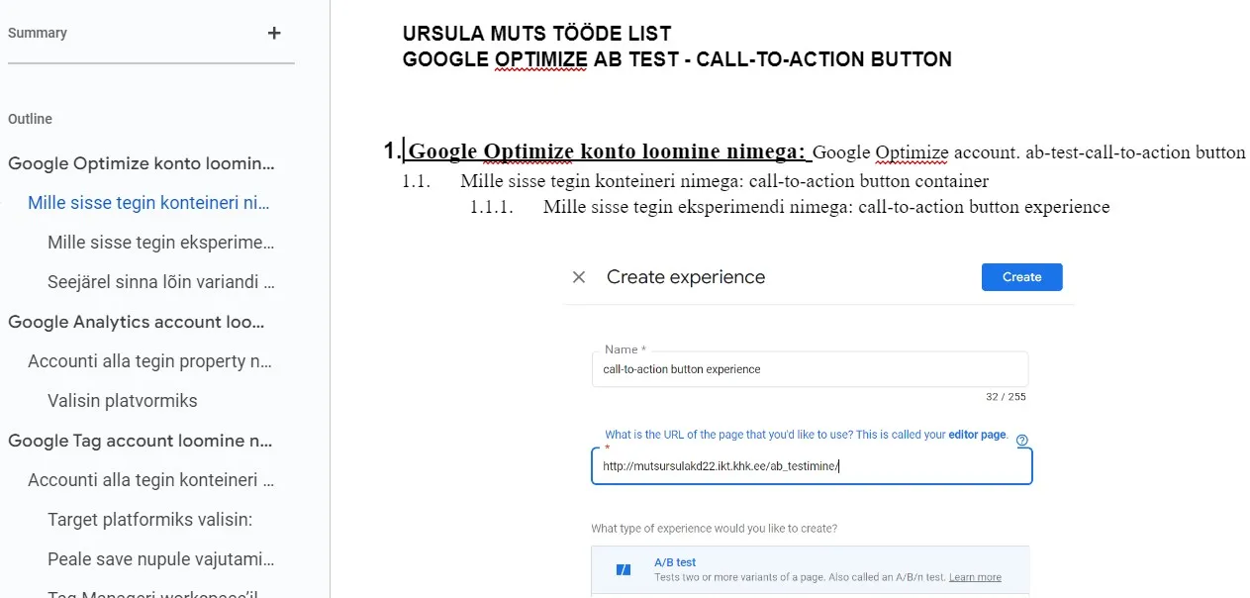Image resolution: width=1250 pixels, height=598 pixels.
Task: Click the Name input field
Action: (810, 369)
